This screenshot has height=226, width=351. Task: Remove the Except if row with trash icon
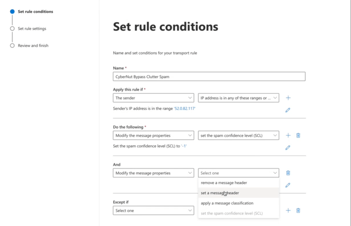point(298,210)
